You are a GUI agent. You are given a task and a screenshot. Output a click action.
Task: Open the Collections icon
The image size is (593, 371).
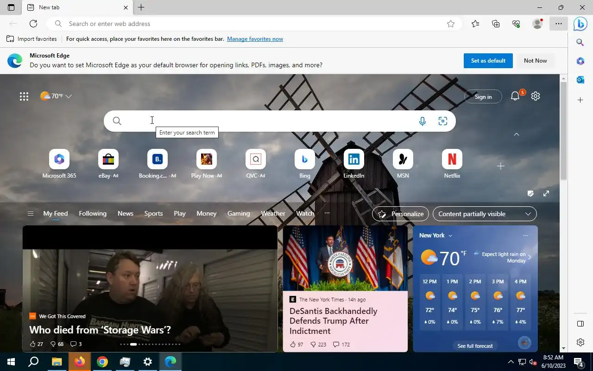[x=496, y=24]
